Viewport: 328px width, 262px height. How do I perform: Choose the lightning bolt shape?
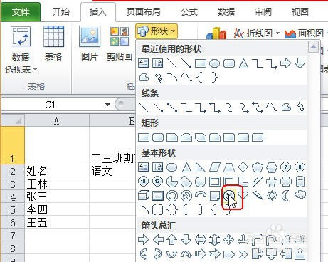[258, 196]
